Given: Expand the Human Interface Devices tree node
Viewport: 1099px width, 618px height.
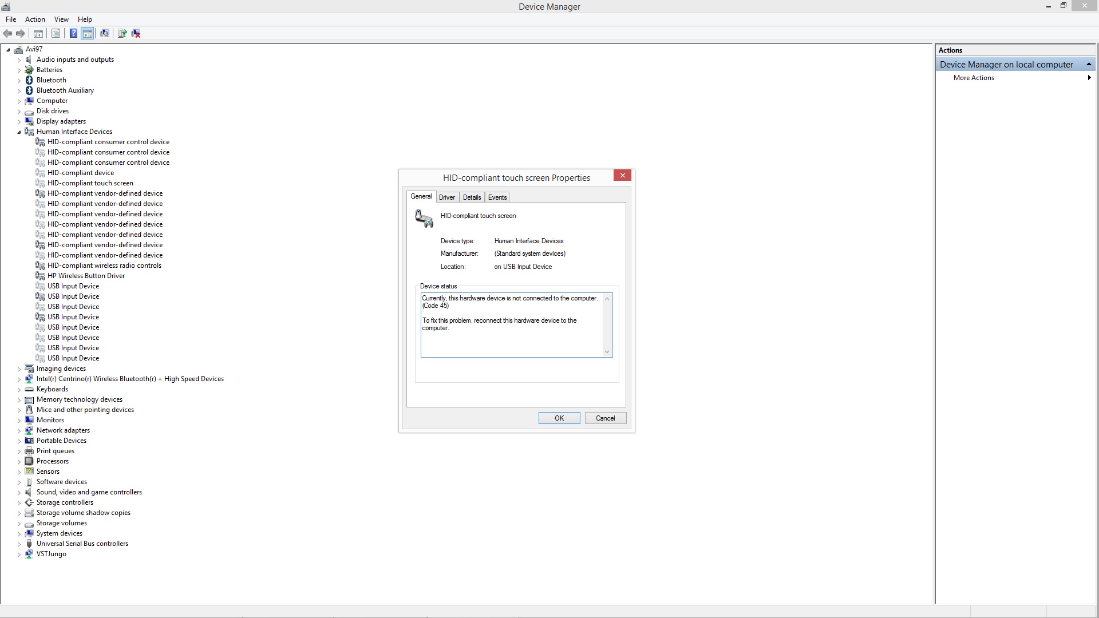Looking at the screenshot, I should 19,131.
